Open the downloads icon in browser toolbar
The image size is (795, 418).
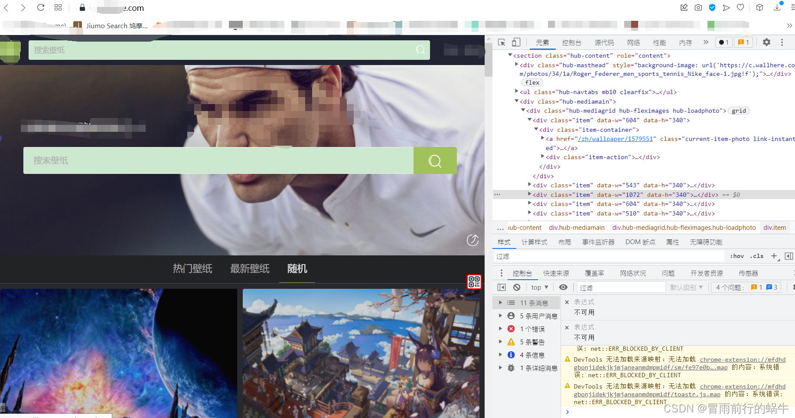coord(777,7)
